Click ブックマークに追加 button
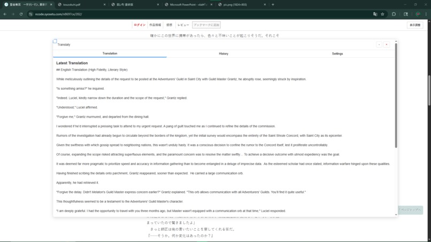Viewport: 431px width, 242px height. 206,25
